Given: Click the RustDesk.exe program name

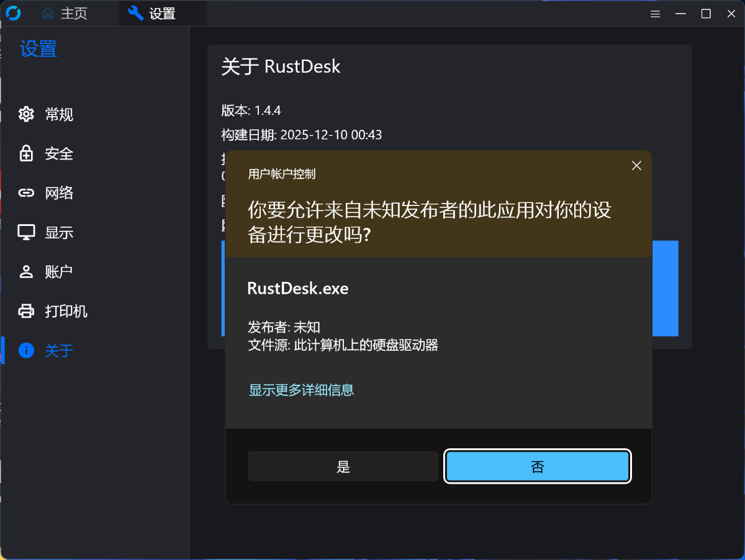Looking at the screenshot, I should 298,288.
